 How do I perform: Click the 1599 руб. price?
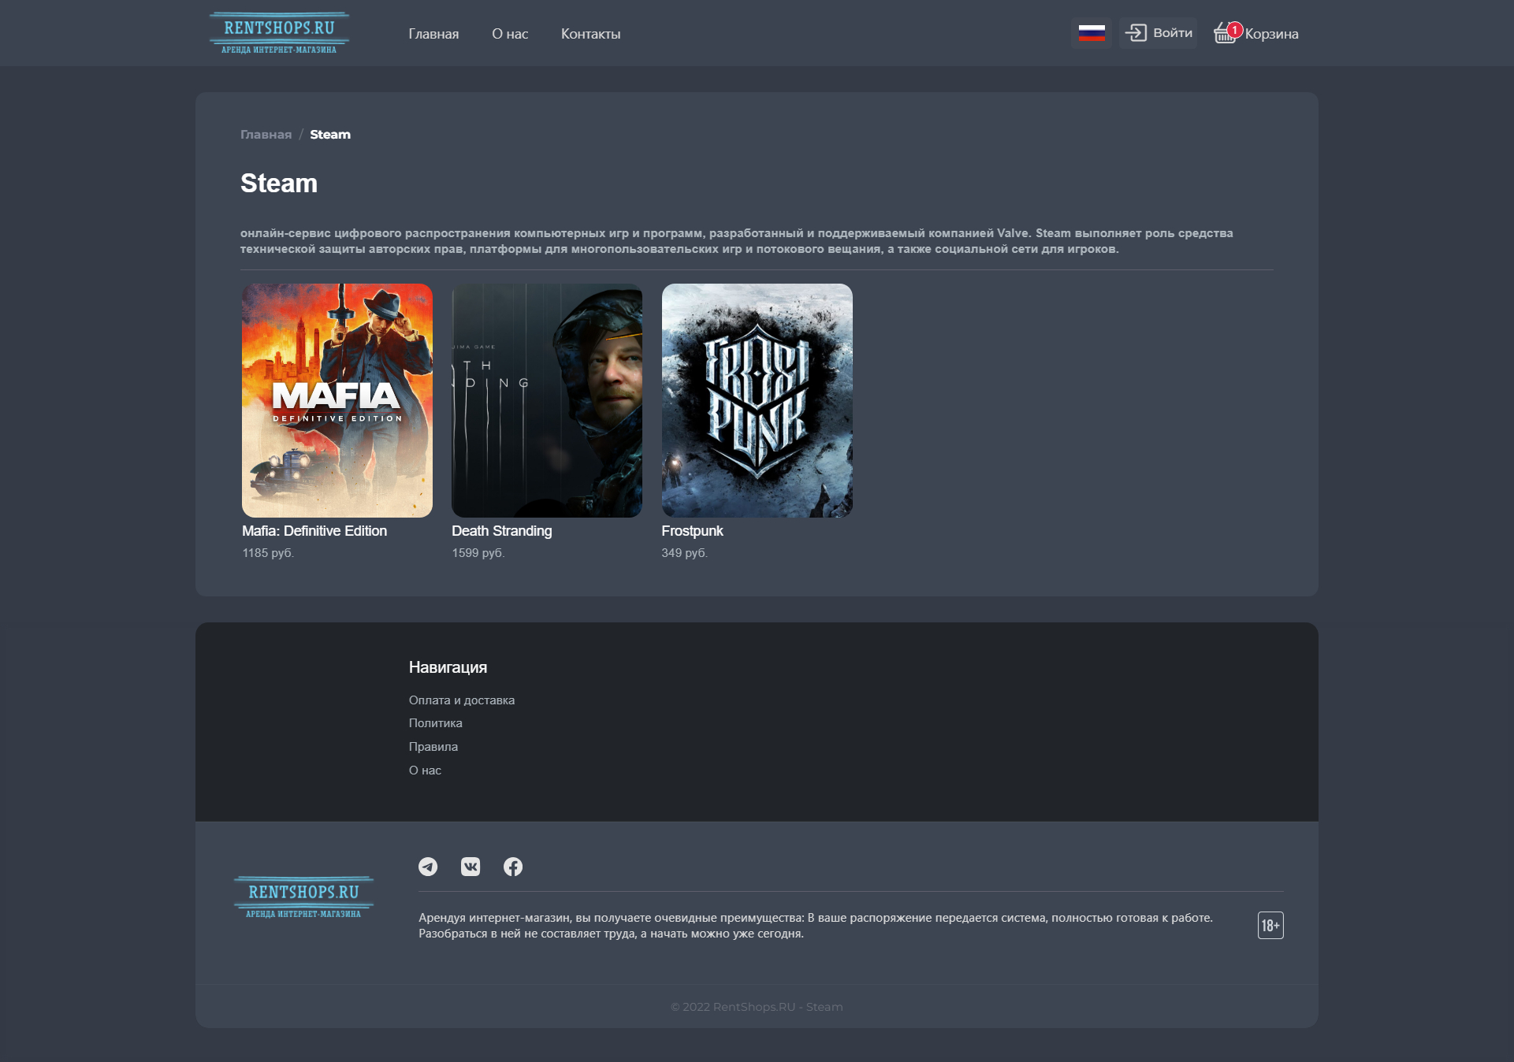(478, 553)
